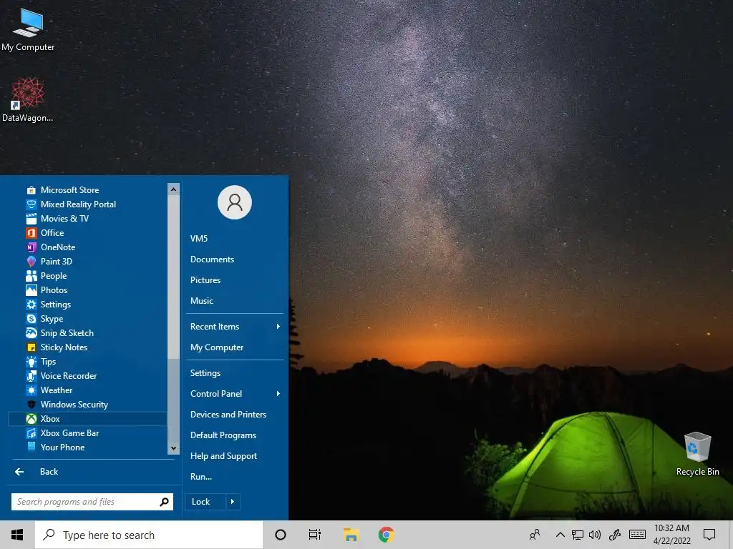Viewport: 733px width, 549px height.
Task: Launch the Xbox app
Action: click(x=87, y=419)
